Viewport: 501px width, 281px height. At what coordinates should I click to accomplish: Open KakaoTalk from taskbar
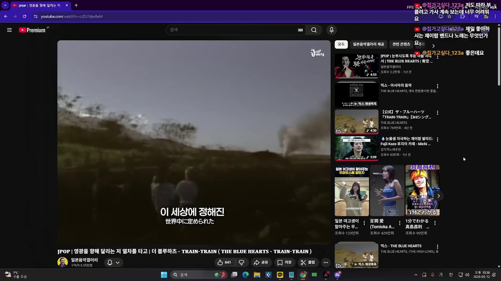pos(280,275)
